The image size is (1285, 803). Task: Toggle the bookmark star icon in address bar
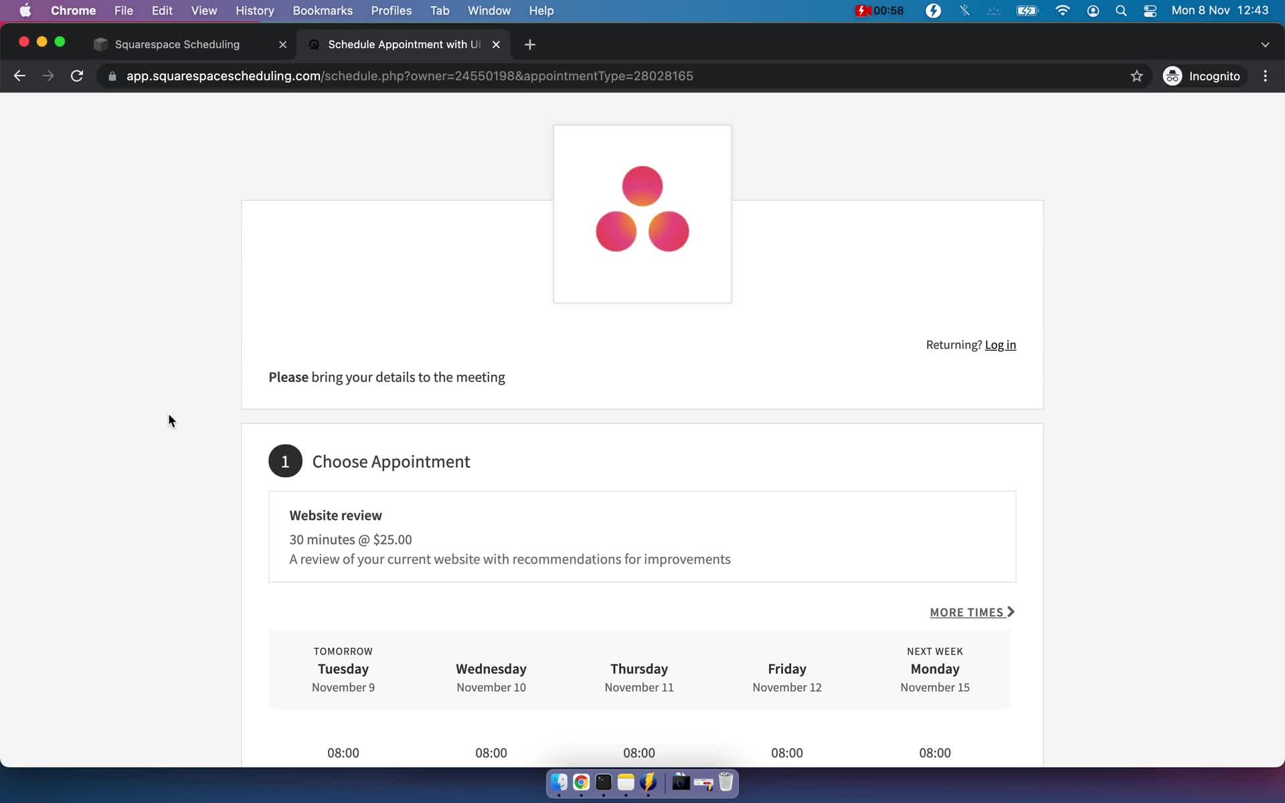tap(1137, 76)
